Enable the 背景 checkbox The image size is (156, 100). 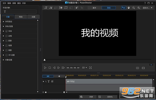pyautogui.click(x=6, y=46)
